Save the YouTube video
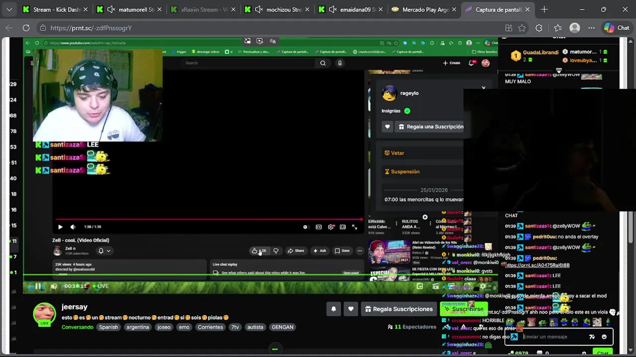Viewport: 636px width, 357px height. pos(342,251)
